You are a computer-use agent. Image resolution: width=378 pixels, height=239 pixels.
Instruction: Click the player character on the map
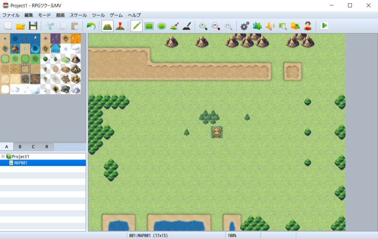(x=217, y=132)
